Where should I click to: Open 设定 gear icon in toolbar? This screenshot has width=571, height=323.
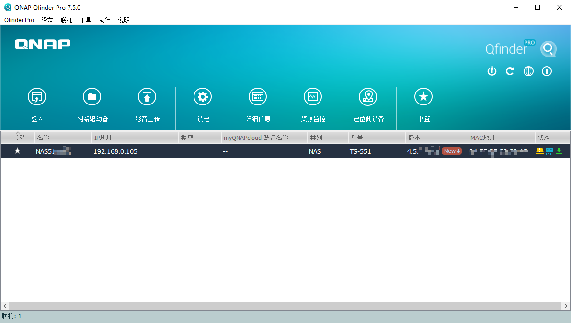(203, 97)
